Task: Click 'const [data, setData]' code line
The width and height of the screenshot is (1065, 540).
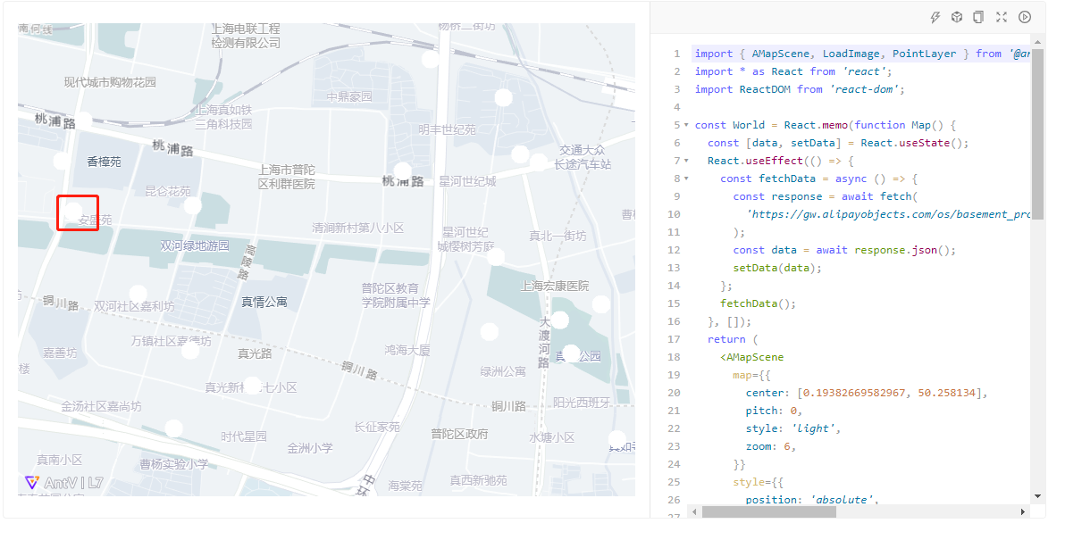Action: [837, 143]
